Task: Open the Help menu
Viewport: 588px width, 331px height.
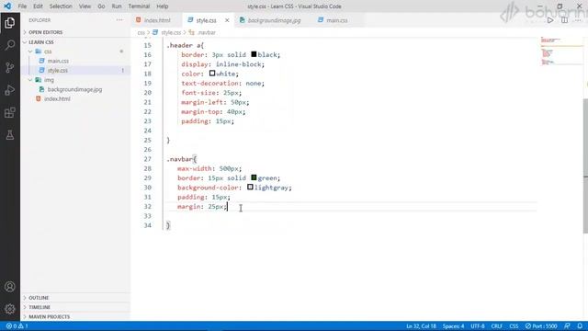Action: [163, 6]
